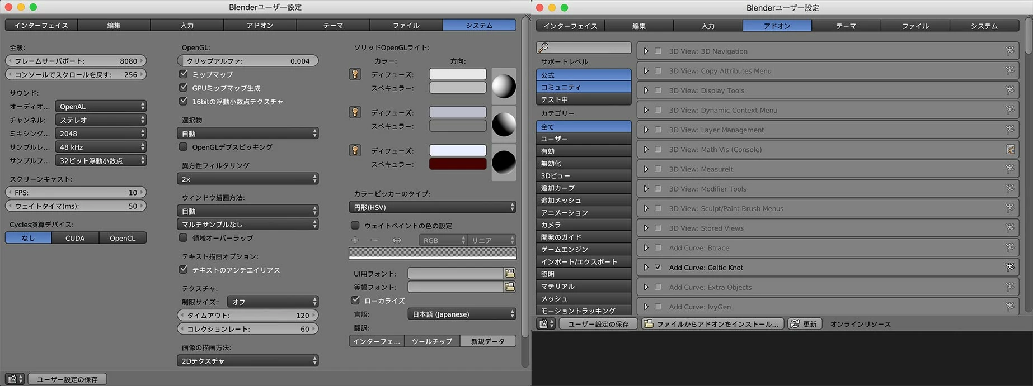Open the sample rate 48 kHz dropdown
The height and width of the screenshot is (386, 1033).
101,147
